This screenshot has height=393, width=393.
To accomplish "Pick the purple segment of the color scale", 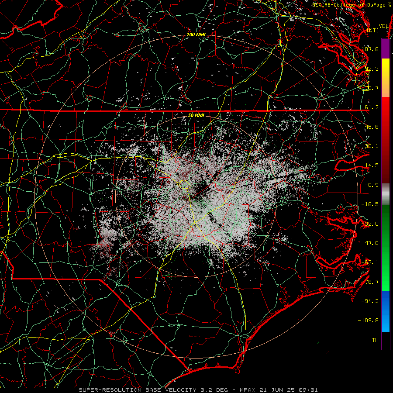I will click(x=386, y=48).
